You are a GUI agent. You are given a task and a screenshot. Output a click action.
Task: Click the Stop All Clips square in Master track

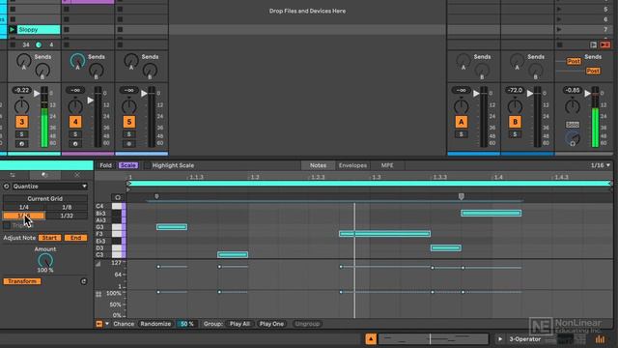(x=560, y=45)
